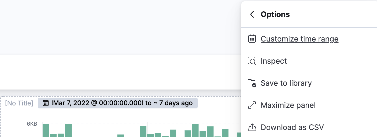Open the Mar 7, 2022 time range badge
377x137 pixels.
pos(118,103)
